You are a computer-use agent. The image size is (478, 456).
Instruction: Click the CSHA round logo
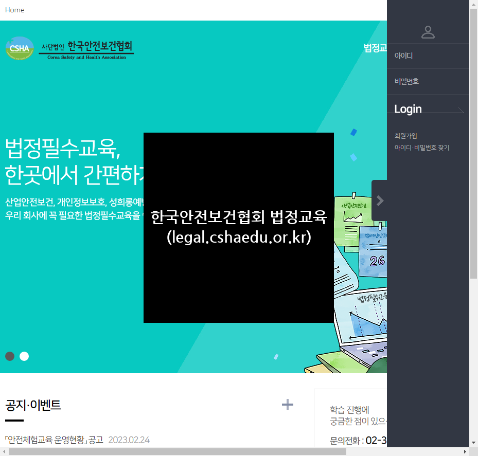point(20,48)
